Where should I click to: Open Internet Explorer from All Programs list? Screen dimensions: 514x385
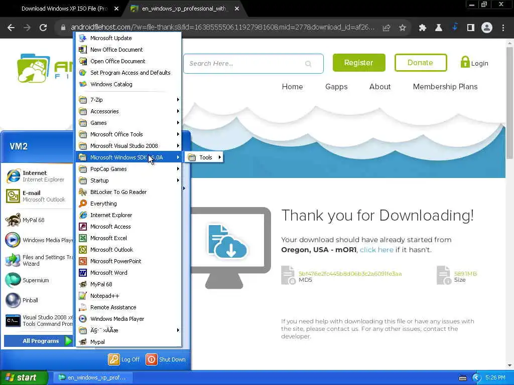[128, 215]
